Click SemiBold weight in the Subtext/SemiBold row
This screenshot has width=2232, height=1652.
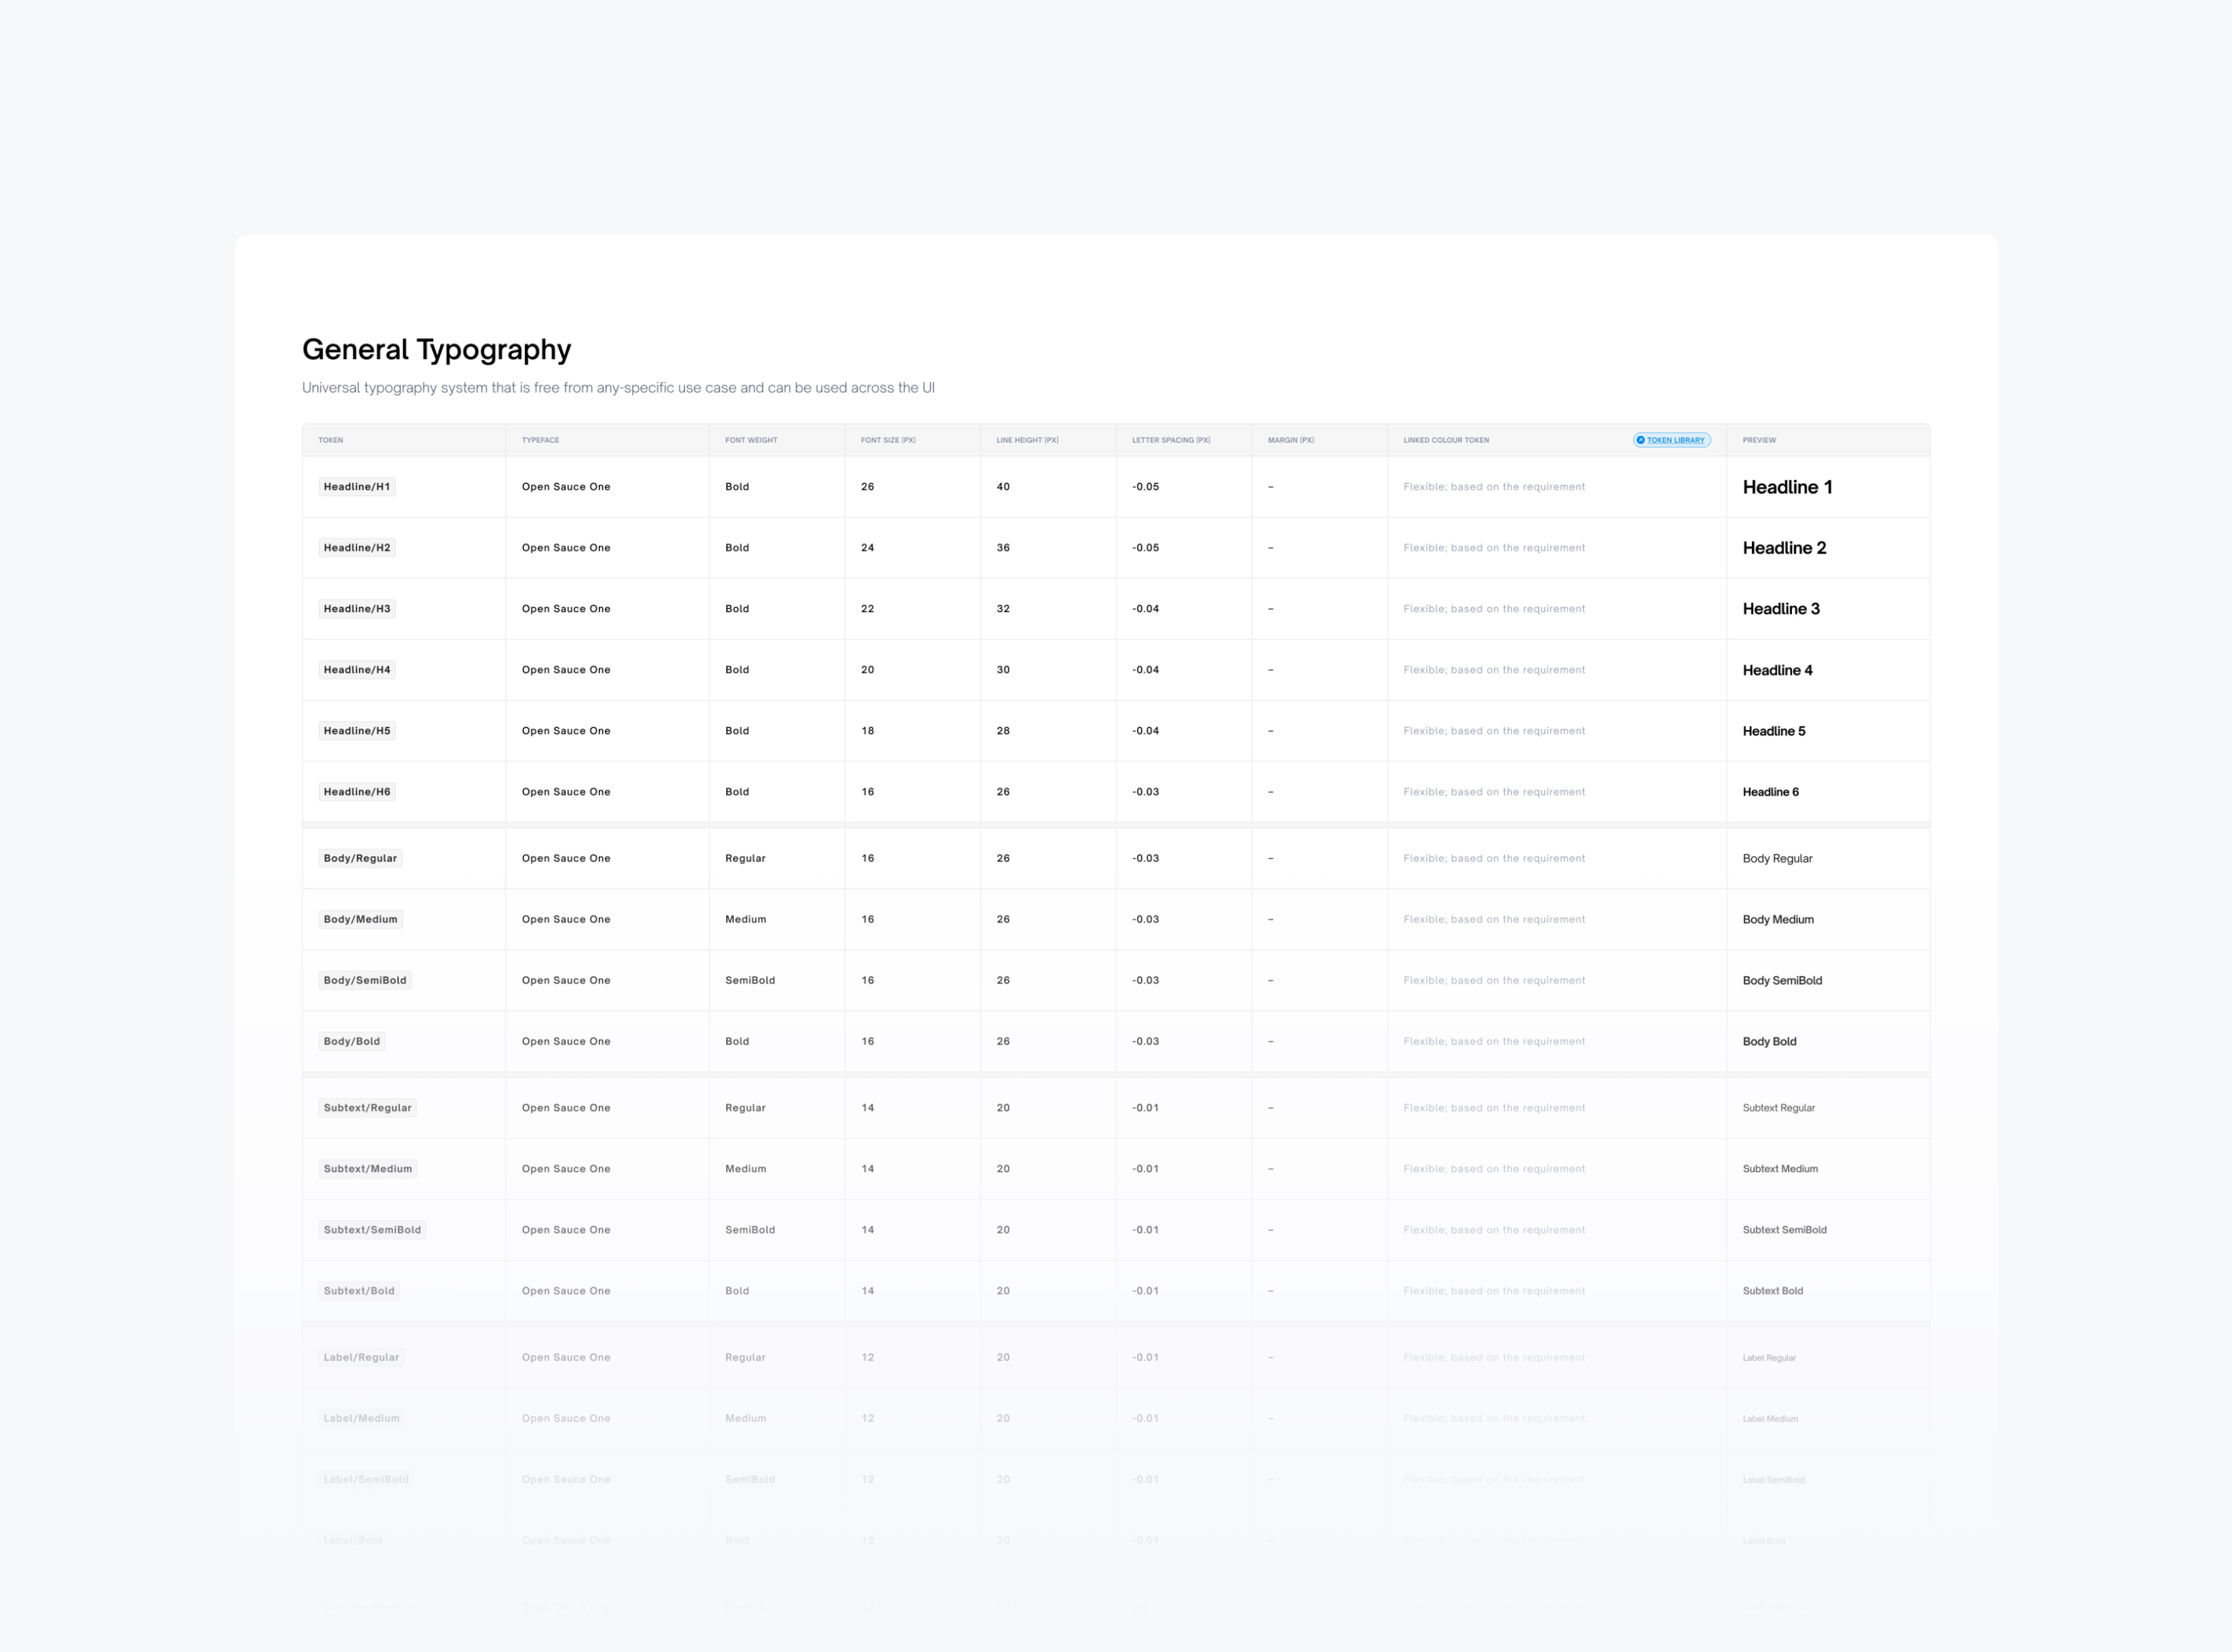coord(750,1230)
